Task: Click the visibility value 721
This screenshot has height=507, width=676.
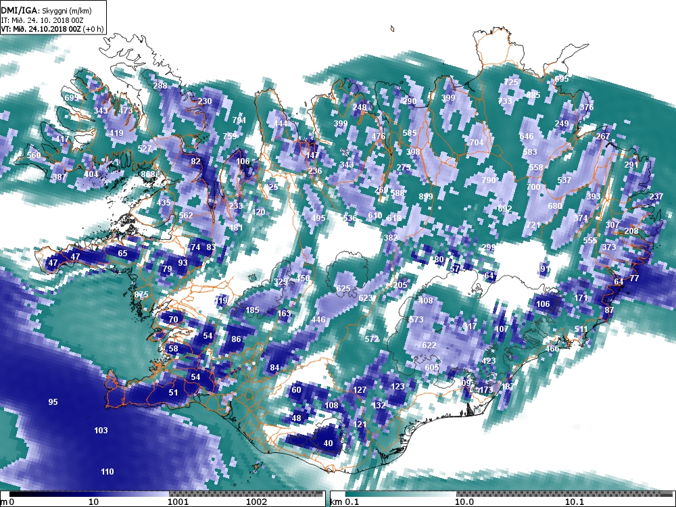Action: click(533, 225)
